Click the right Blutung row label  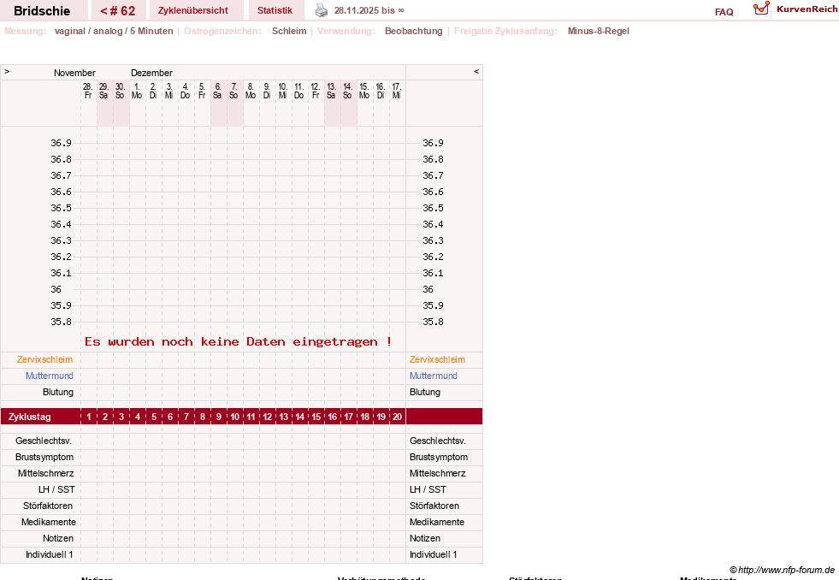click(x=425, y=392)
